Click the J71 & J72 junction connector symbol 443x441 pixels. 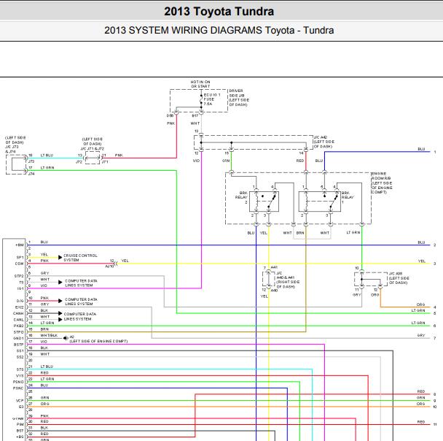(93, 158)
